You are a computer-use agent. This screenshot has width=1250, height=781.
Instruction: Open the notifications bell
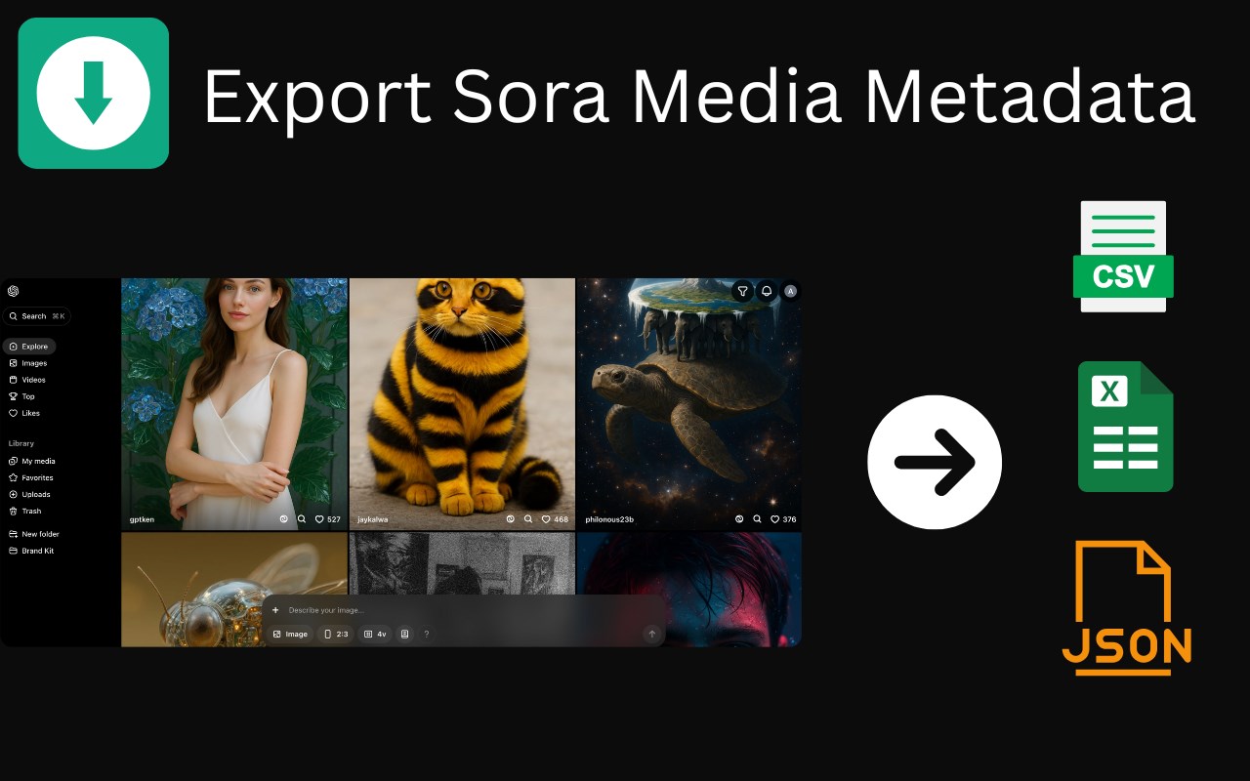click(x=767, y=291)
